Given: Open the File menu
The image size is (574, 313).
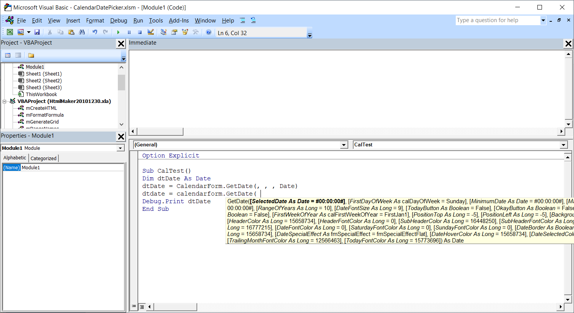Looking at the screenshot, I should (21, 21).
